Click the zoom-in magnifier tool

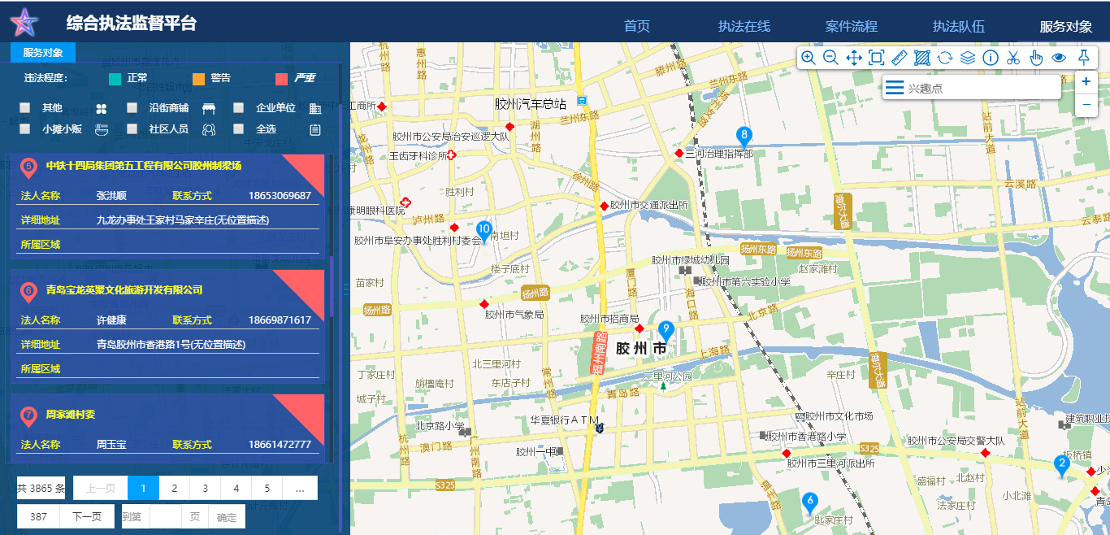click(x=808, y=58)
